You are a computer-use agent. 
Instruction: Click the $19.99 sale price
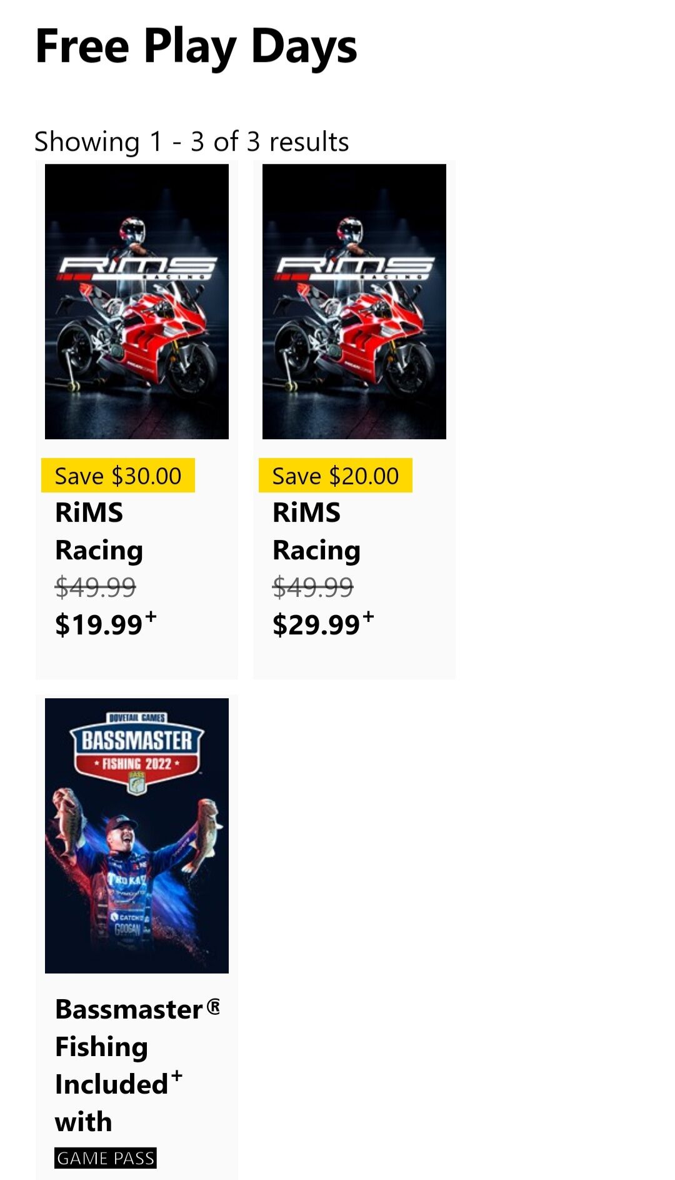pyautogui.click(x=99, y=624)
